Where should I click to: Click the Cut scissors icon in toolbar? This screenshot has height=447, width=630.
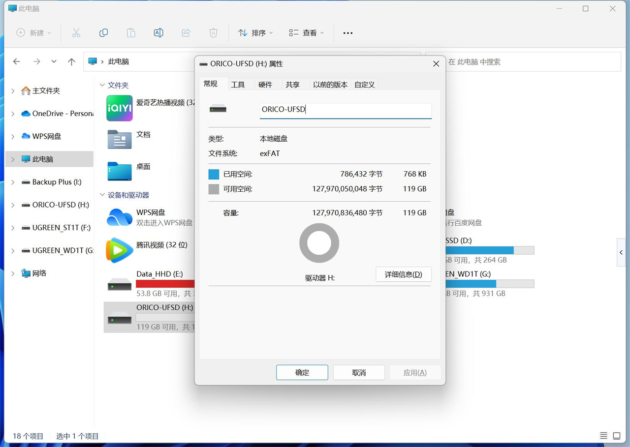(76, 33)
